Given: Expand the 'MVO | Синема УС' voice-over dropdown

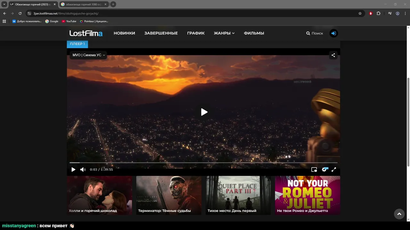Looking at the screenshot, I should (88, 55).
